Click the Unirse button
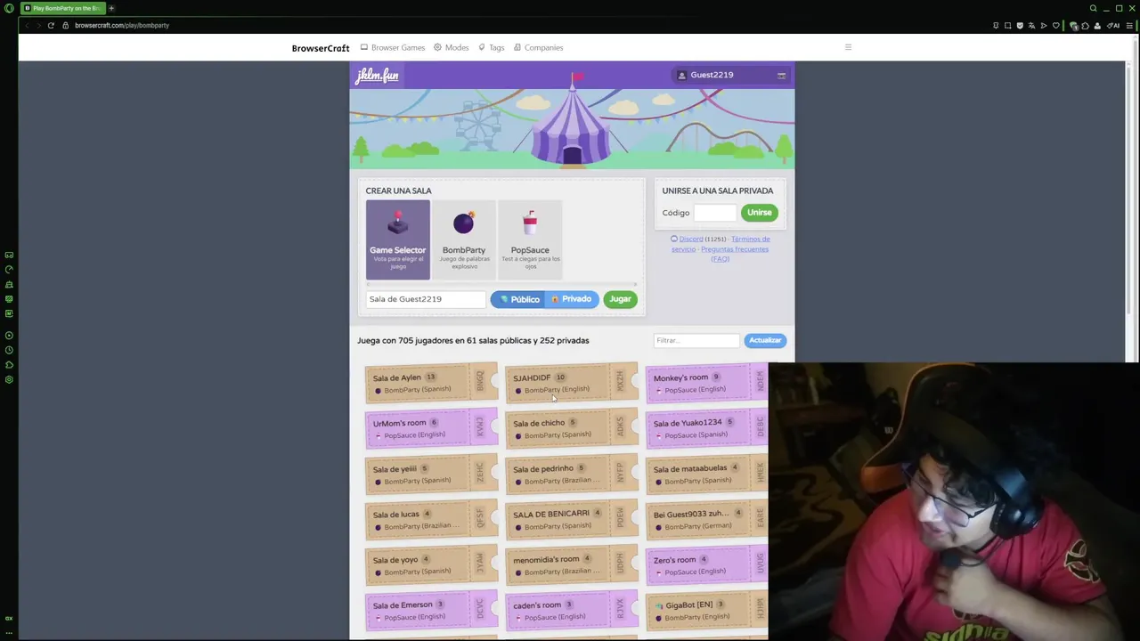1140x641 pixels. click(760, 213)
